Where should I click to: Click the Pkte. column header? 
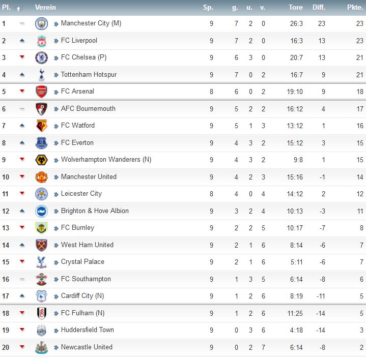tap(355, 8)
